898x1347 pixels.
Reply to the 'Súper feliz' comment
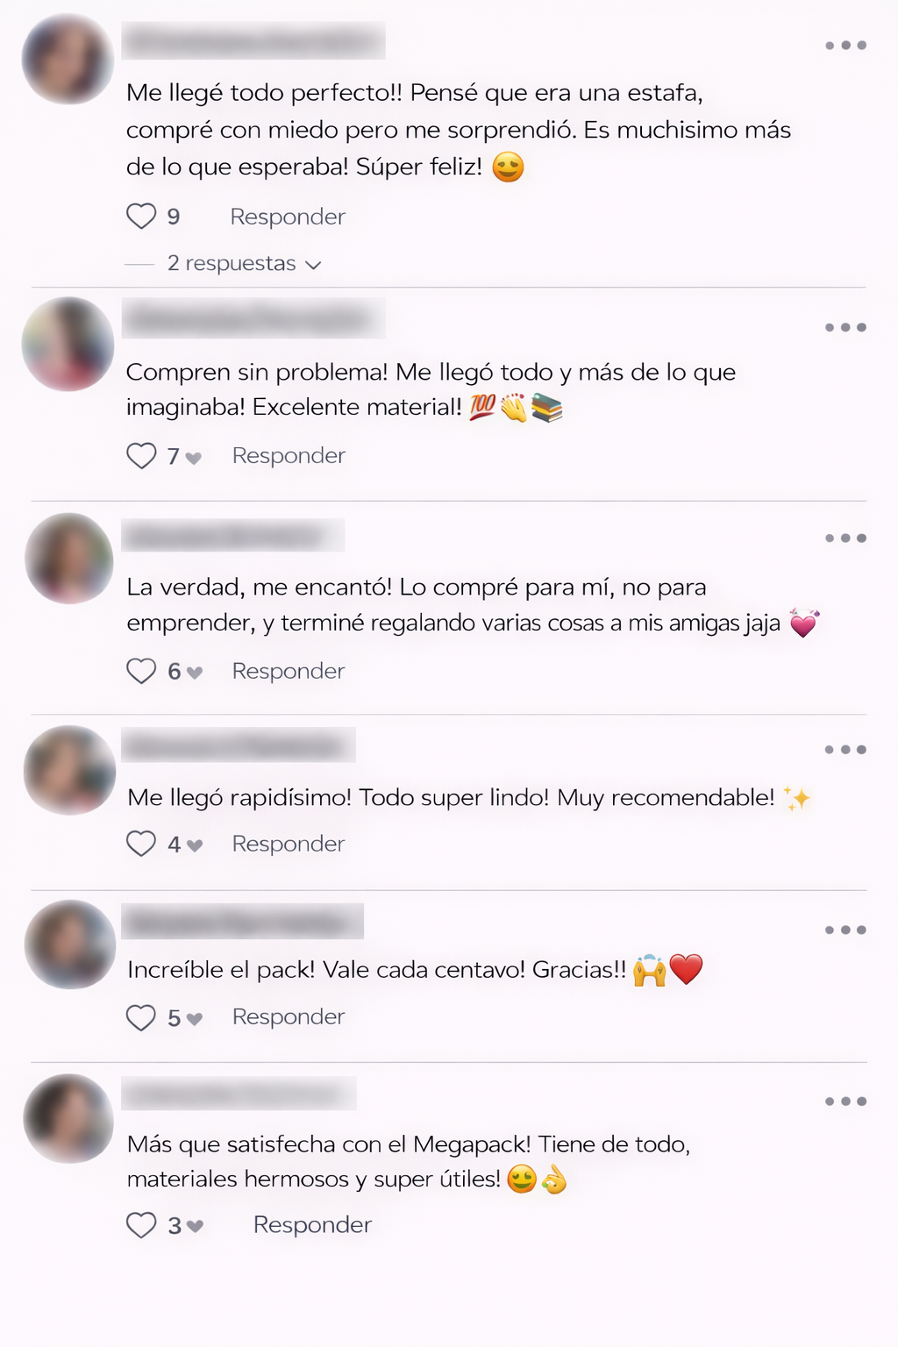[288, 217]
